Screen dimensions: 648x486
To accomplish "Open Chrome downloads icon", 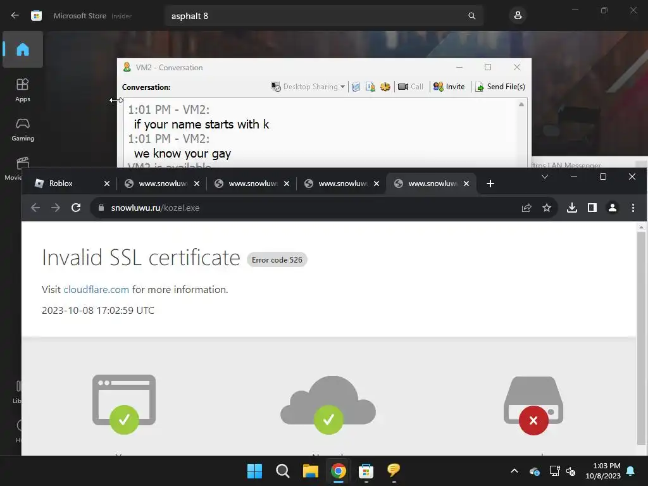I will [572, 208].
